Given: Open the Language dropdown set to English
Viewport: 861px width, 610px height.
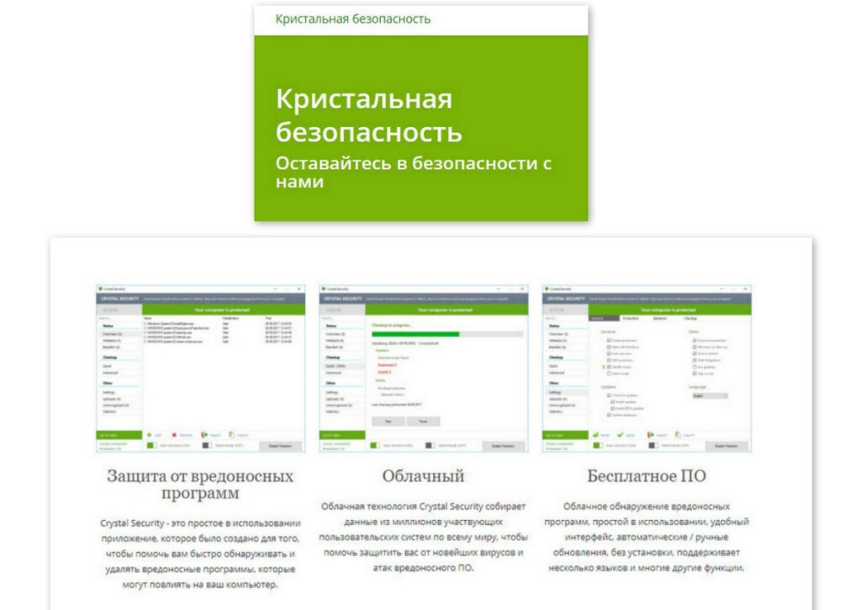Looking at the screenshot, I should (x=708, y=395).
